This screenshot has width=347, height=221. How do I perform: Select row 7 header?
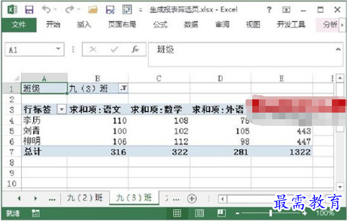click(11, 152)
